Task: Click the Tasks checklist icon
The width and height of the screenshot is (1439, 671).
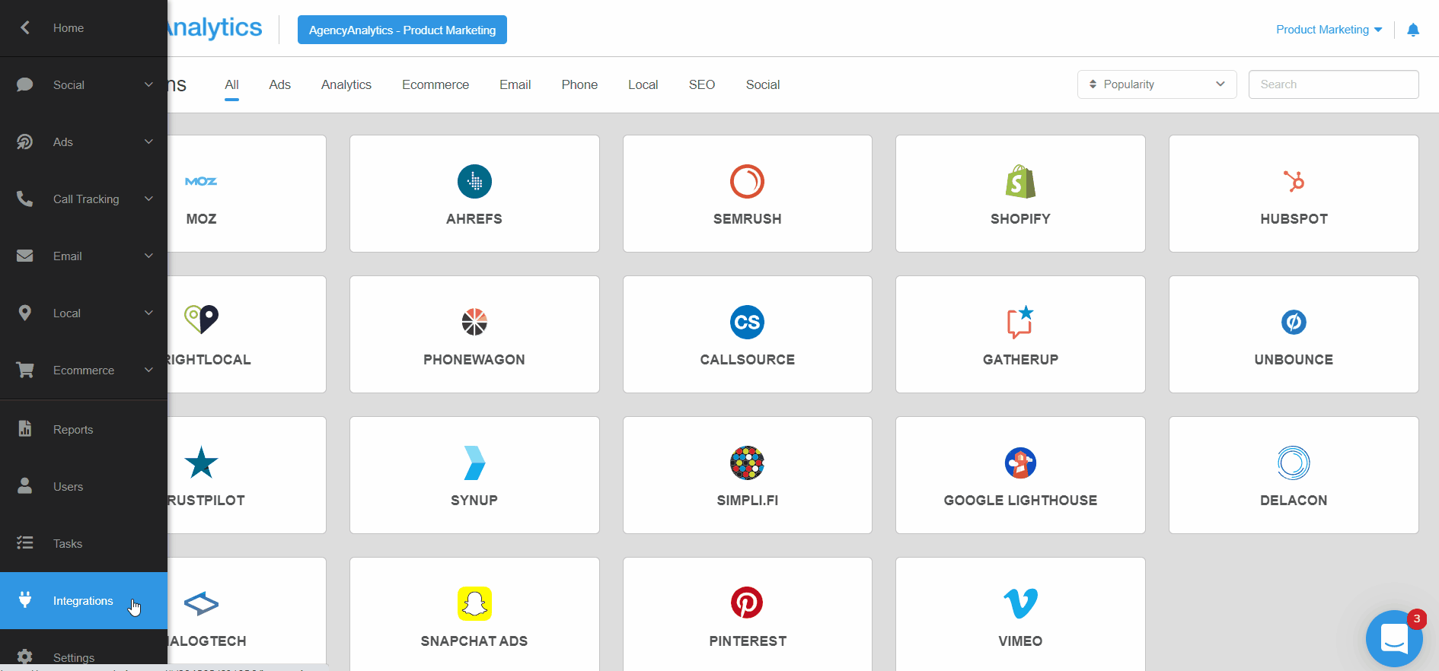Action: tap(24, 542)
